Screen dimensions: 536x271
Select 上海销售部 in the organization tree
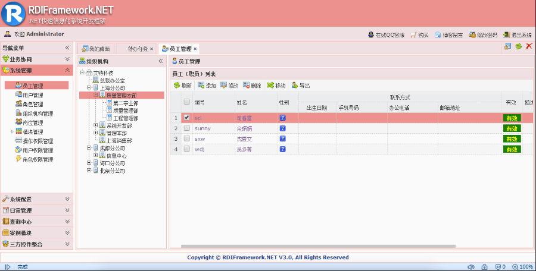pyautogui.click(x=119, y=141)
